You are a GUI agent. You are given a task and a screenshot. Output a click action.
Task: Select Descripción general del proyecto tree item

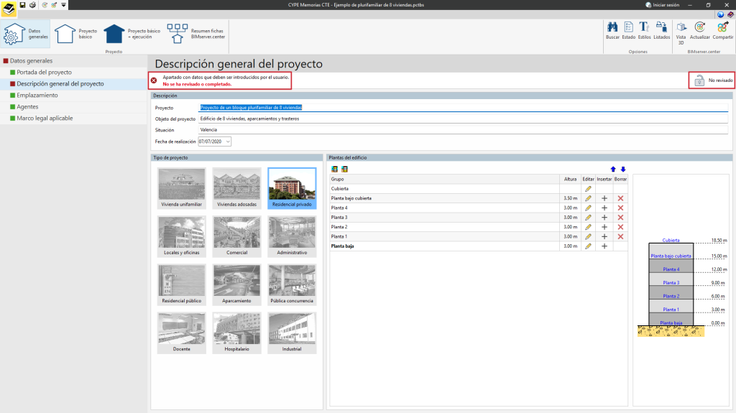(x=60, y=83)
